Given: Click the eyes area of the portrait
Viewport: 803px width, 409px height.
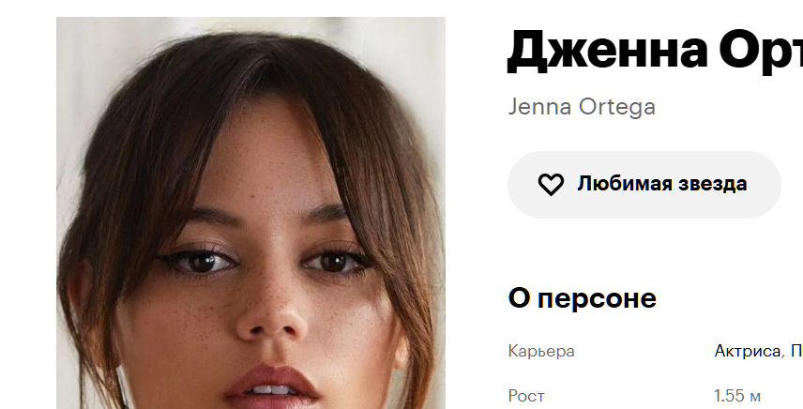Looking at the screenshot, I should [x=266, y=261].
